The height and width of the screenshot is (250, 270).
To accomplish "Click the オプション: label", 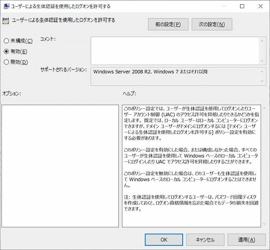I will [11, 94].
